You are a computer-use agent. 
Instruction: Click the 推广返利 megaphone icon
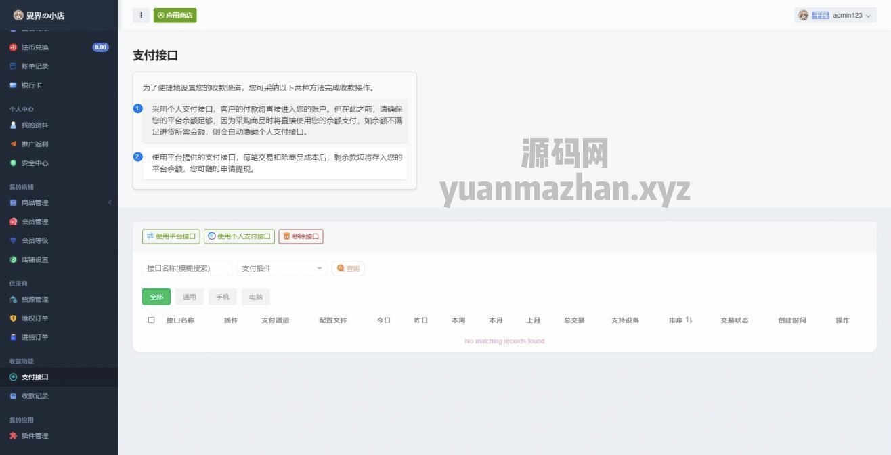13,144
